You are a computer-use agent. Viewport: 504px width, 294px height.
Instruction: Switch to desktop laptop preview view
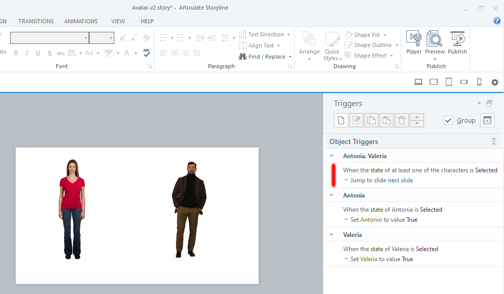(x=418, y=82)
